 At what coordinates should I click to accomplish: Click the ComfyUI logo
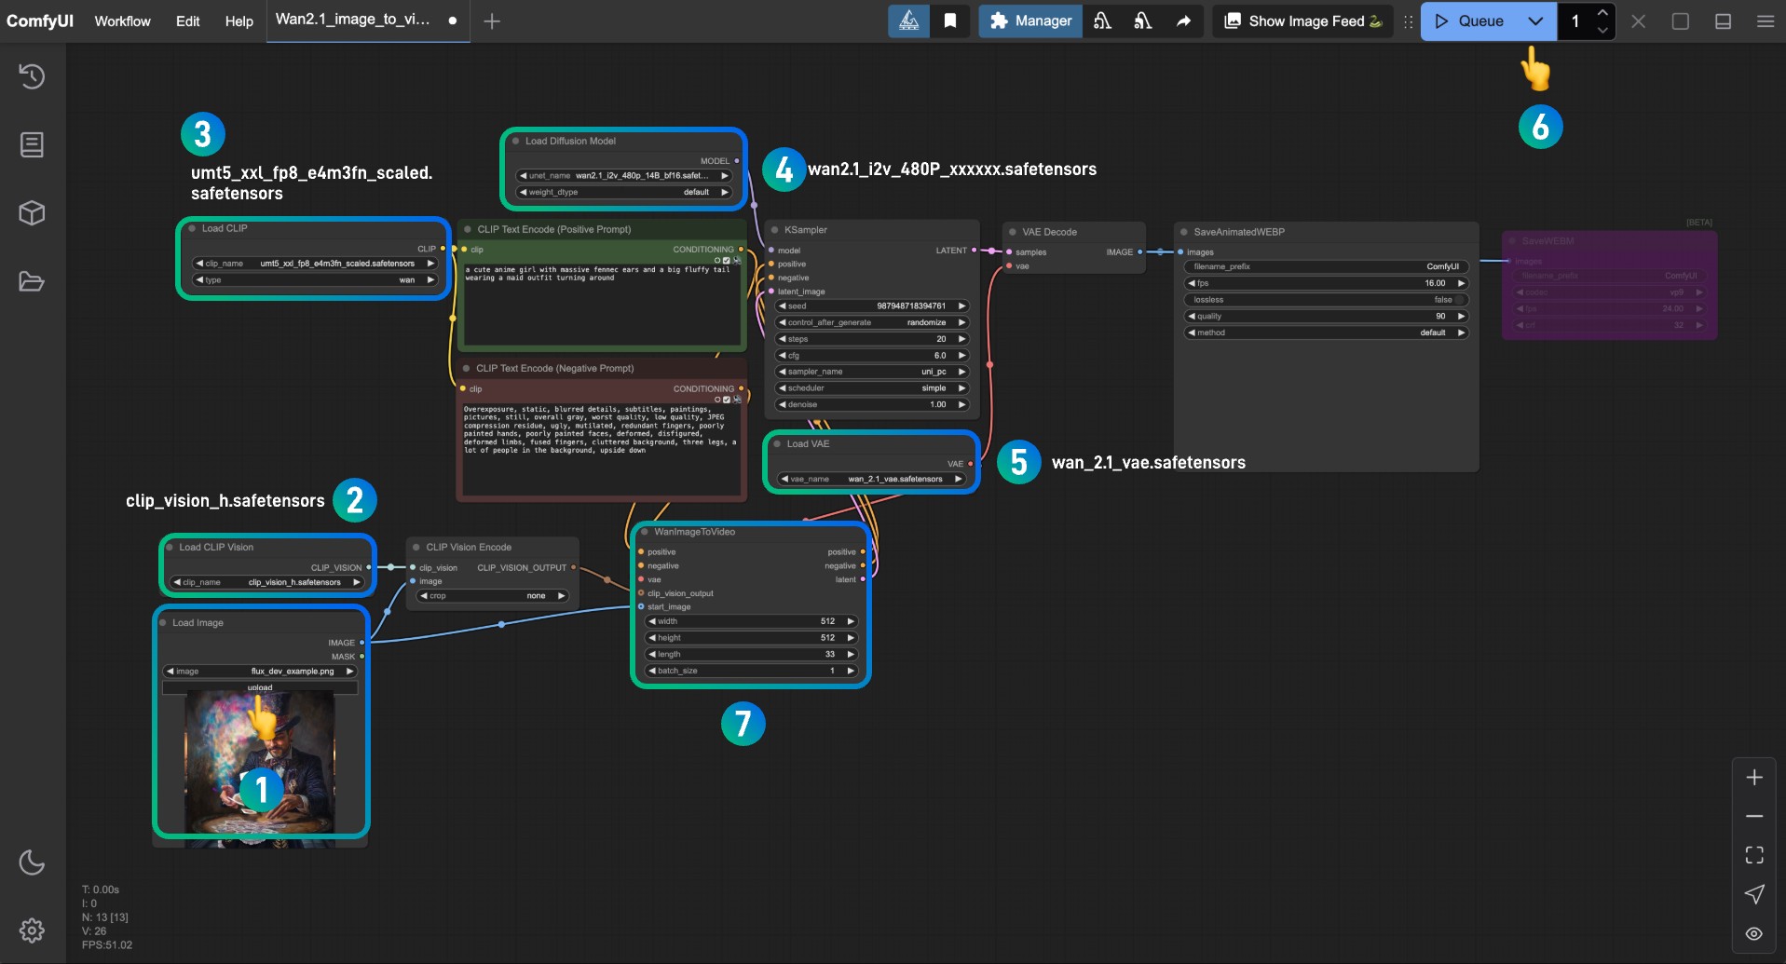point(40,20)
